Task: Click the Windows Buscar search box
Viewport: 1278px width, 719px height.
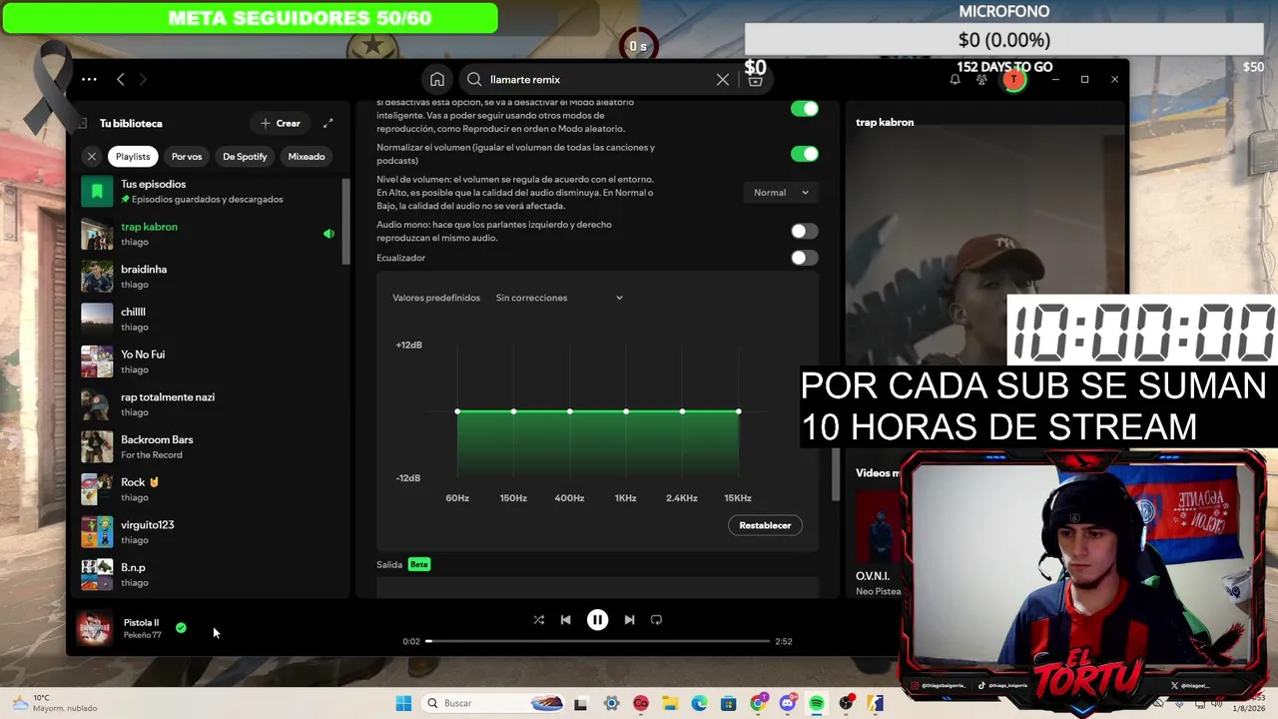Action: (x=494, y=703)
